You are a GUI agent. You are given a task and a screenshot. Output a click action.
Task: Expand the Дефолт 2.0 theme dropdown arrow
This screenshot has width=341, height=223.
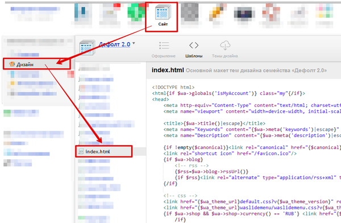pyautogui.click(x=134, y=43)
